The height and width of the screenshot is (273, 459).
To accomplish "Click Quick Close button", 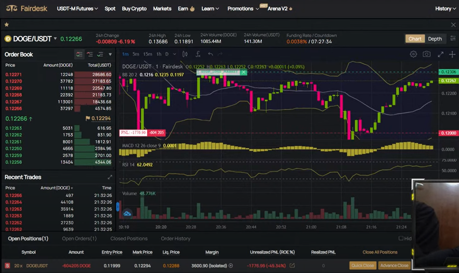I will [x=363, y=265].
